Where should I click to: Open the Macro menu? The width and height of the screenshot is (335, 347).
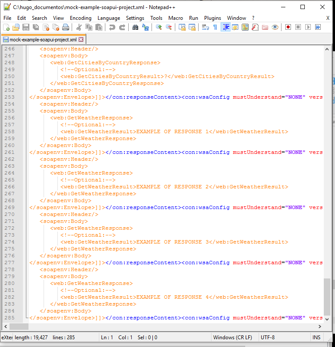click(x=176, y=18)
